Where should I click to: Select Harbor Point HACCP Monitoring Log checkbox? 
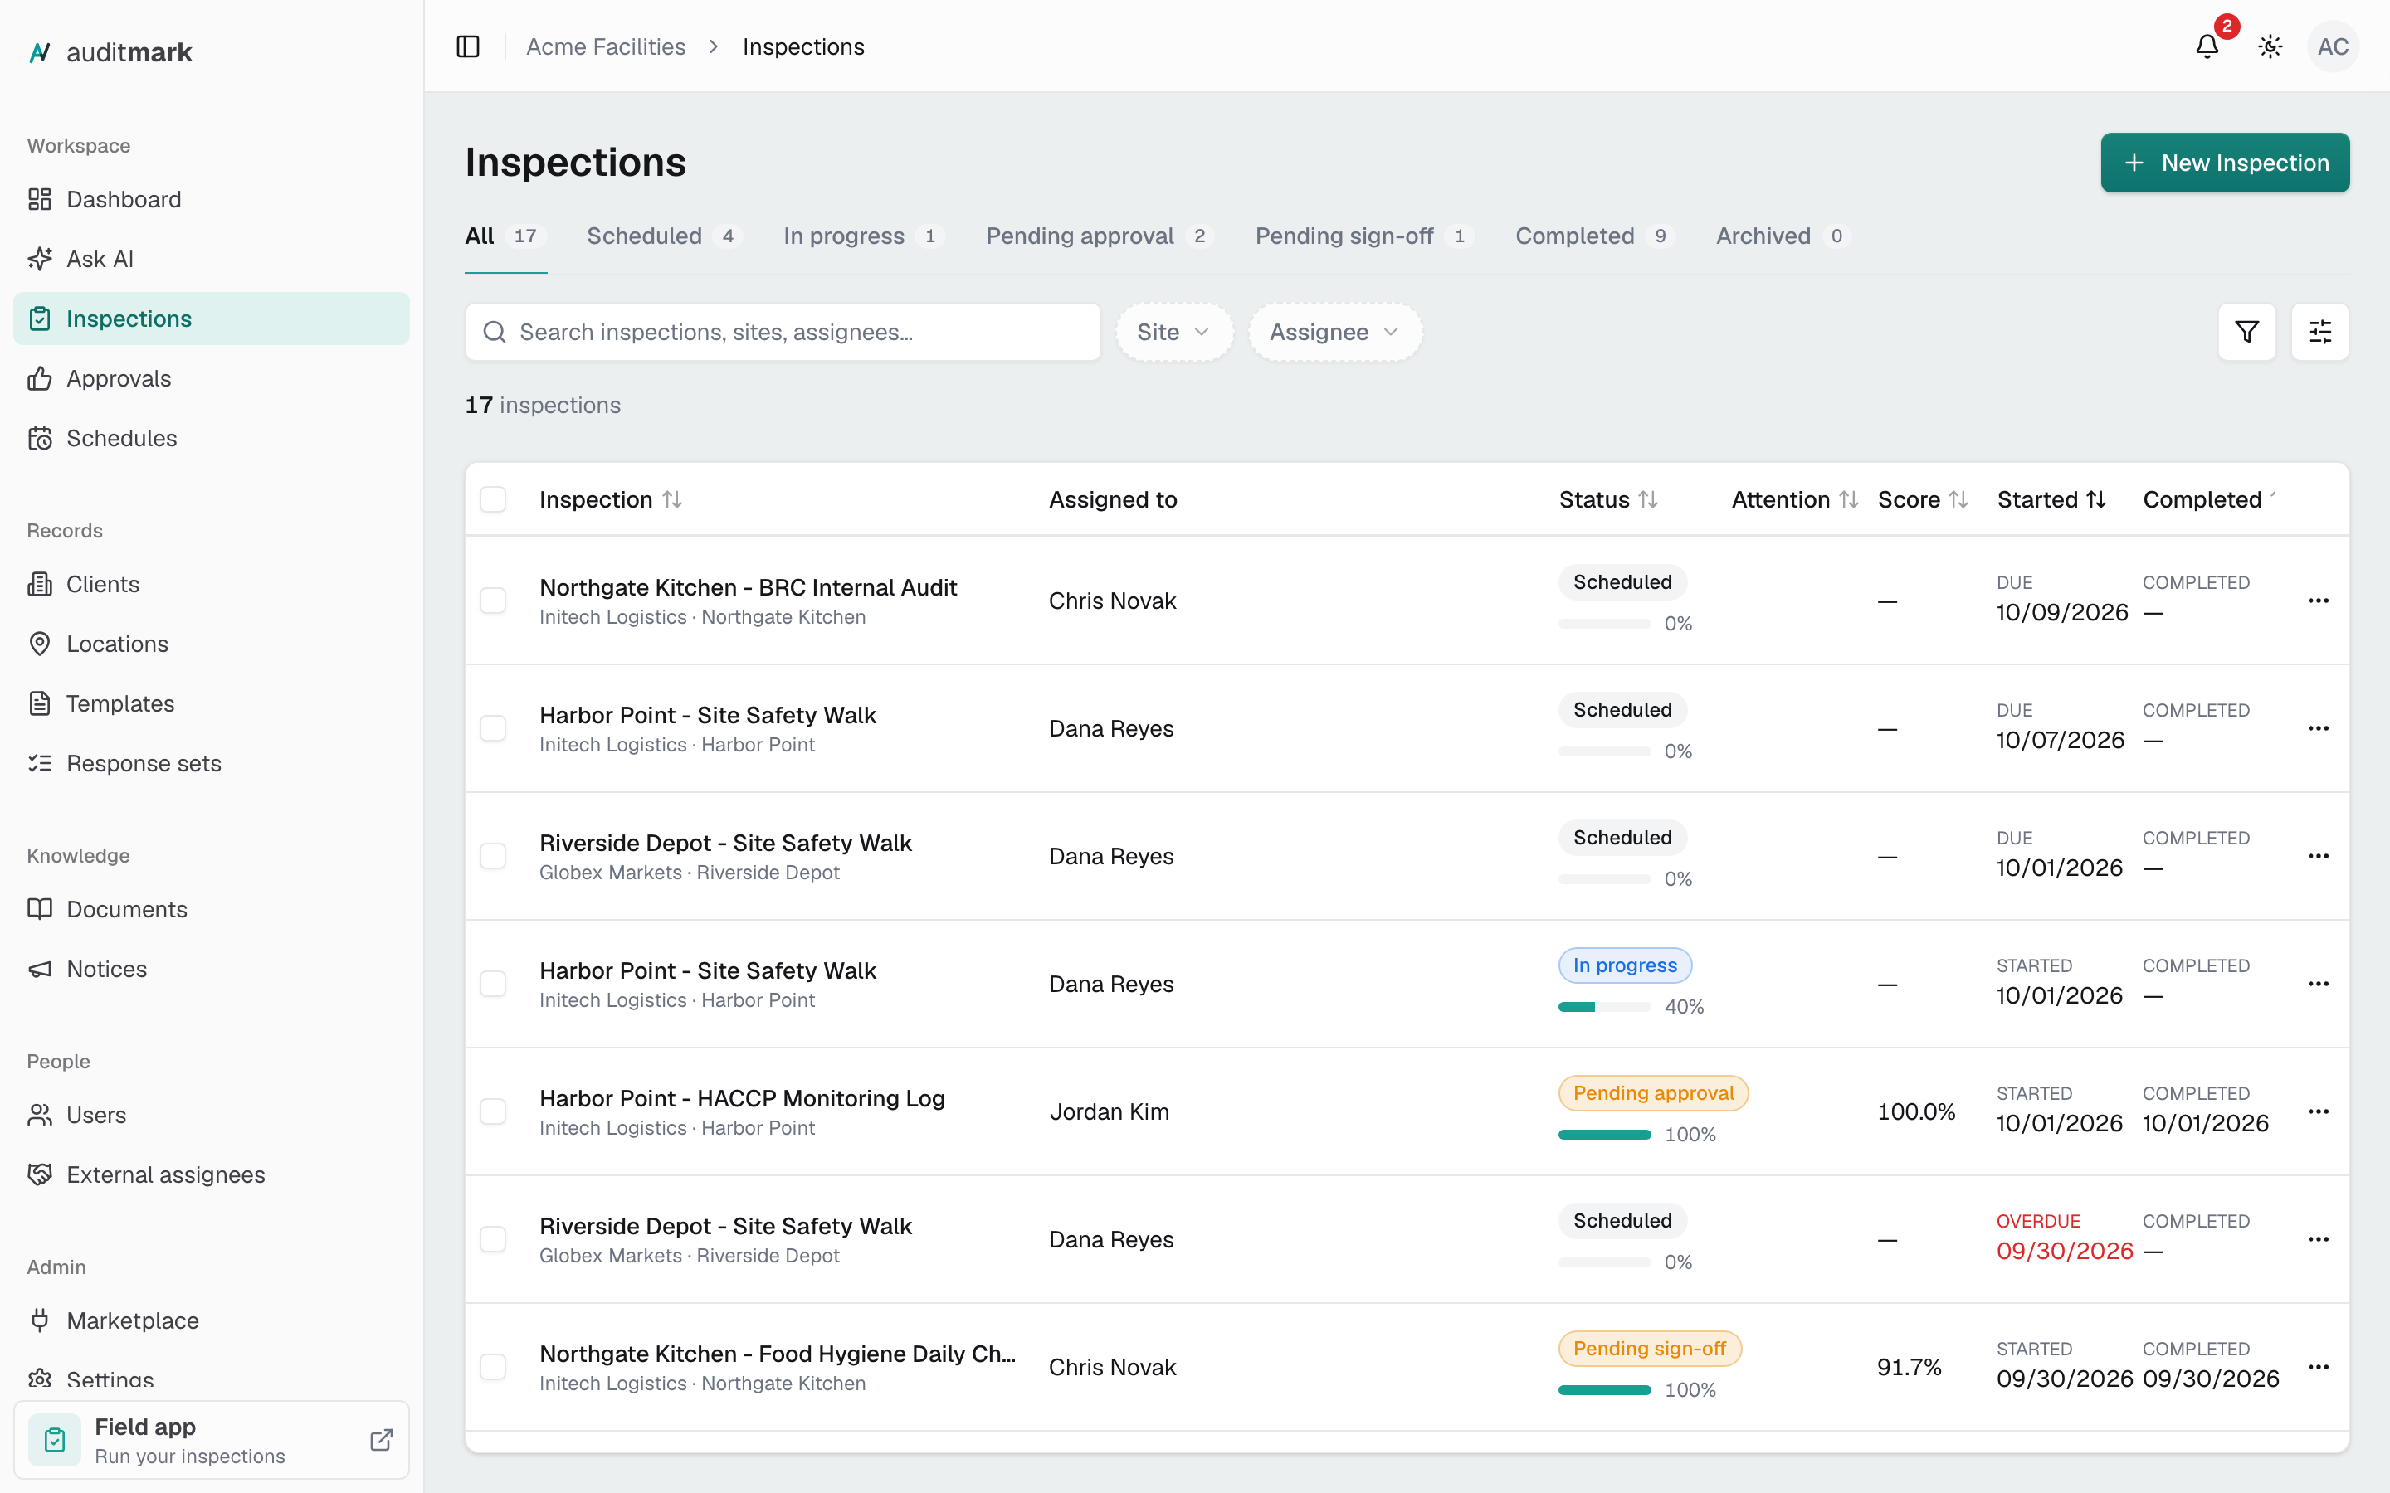point(493,1111)
